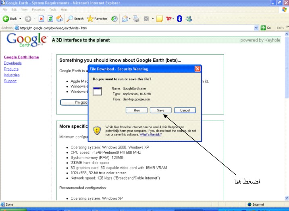This screenshot has height=211, width=289.
Task: Expand the address bar dropdown arrow
Action: pos(256,28)
